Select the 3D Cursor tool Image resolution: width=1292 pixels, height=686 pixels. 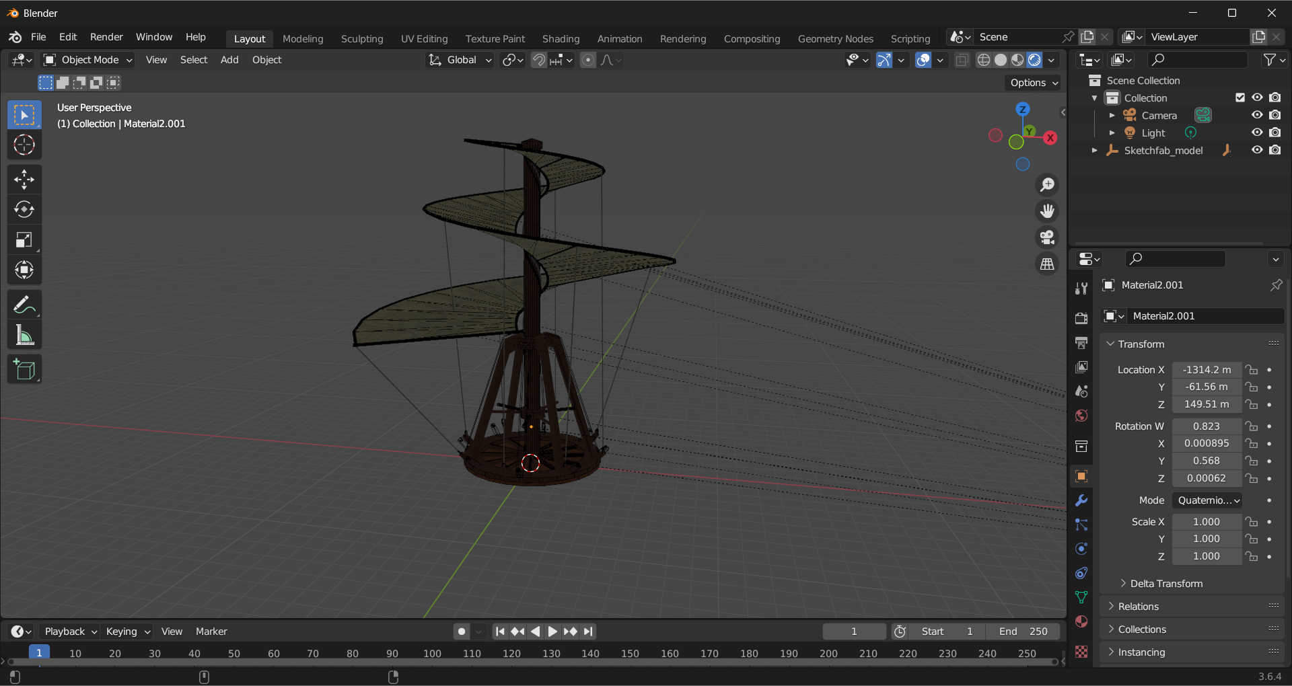coord(24,145)
